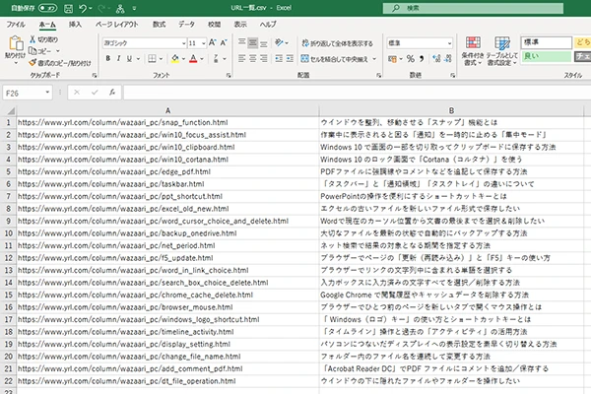This screenshot has width=591, height=394.
Task: Click the bottom align icon
Action: tap(264, 42)
